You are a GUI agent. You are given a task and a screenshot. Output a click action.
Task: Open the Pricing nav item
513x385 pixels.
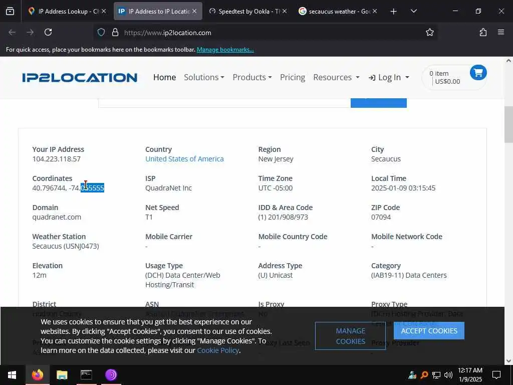[x=293, y=77]
